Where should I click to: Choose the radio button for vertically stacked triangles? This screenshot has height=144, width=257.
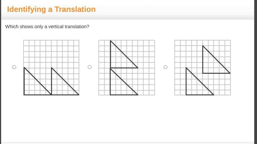pos(90,67)
